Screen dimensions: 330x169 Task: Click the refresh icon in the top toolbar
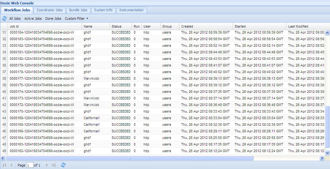tap(4, 19)
